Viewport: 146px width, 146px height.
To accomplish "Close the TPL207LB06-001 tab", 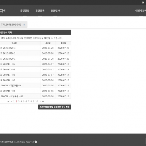I will coord(24,25).
